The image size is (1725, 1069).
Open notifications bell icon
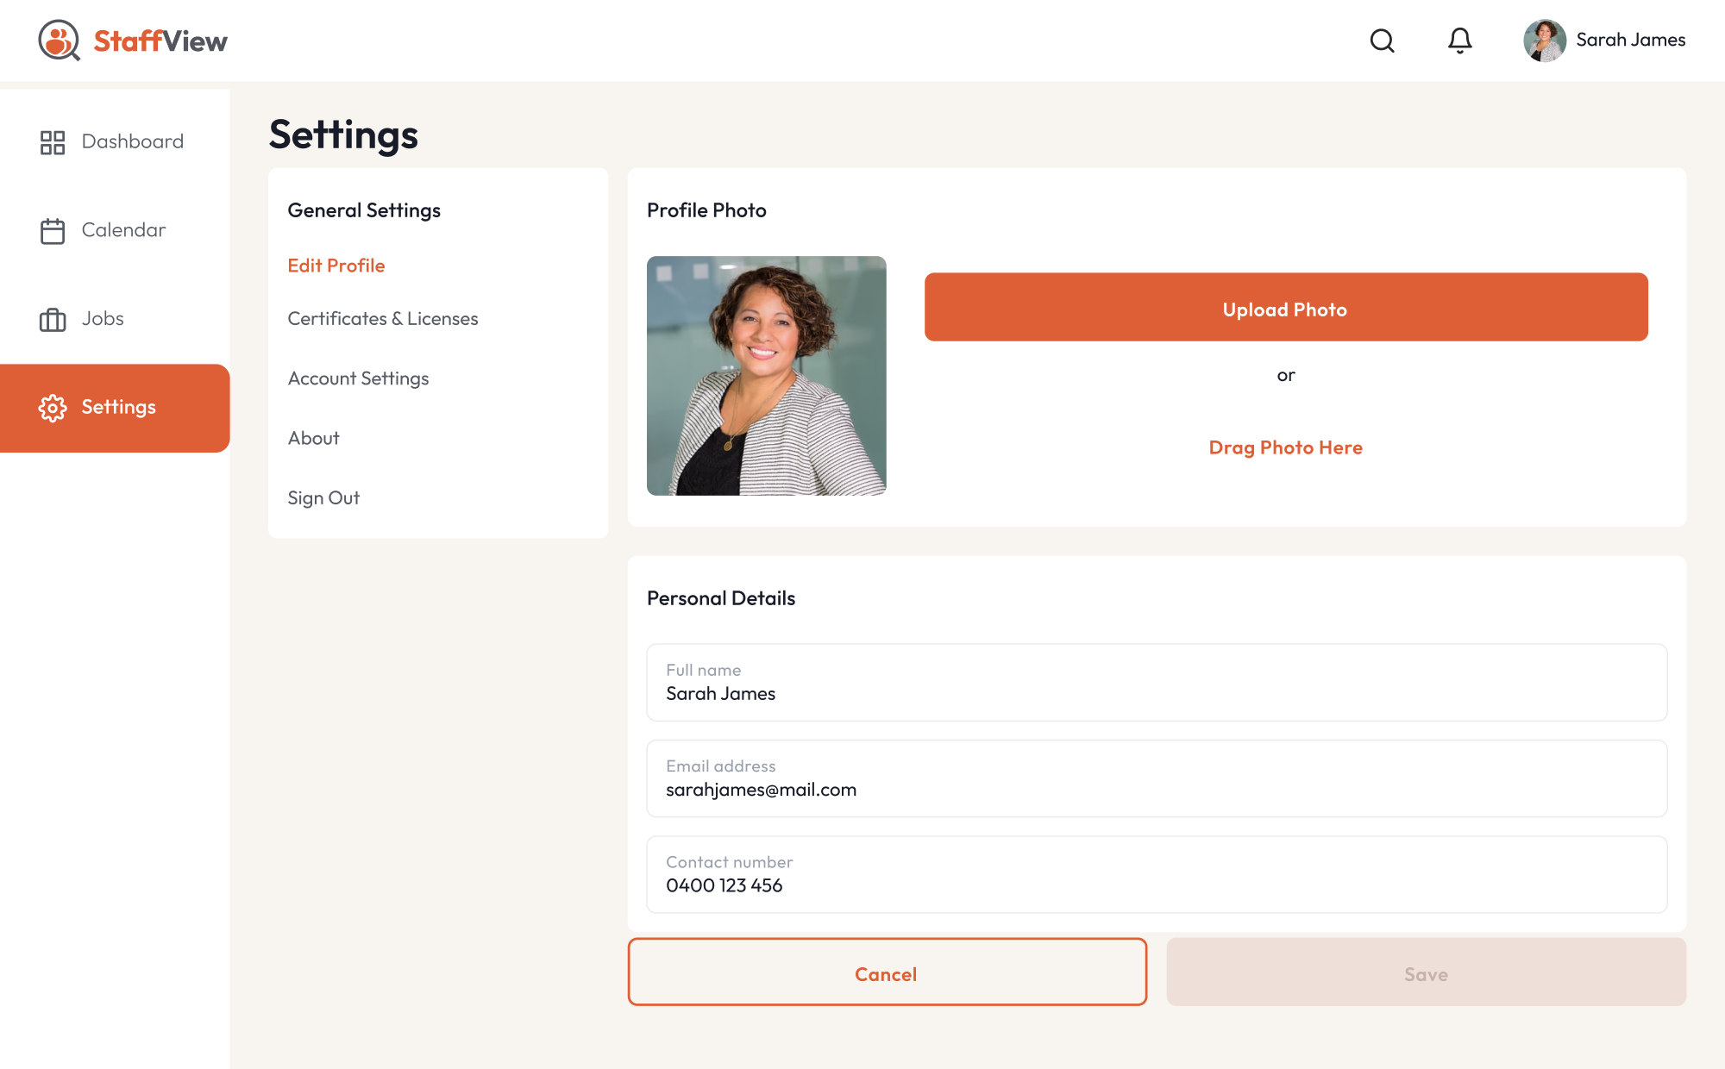[1459, 41]
